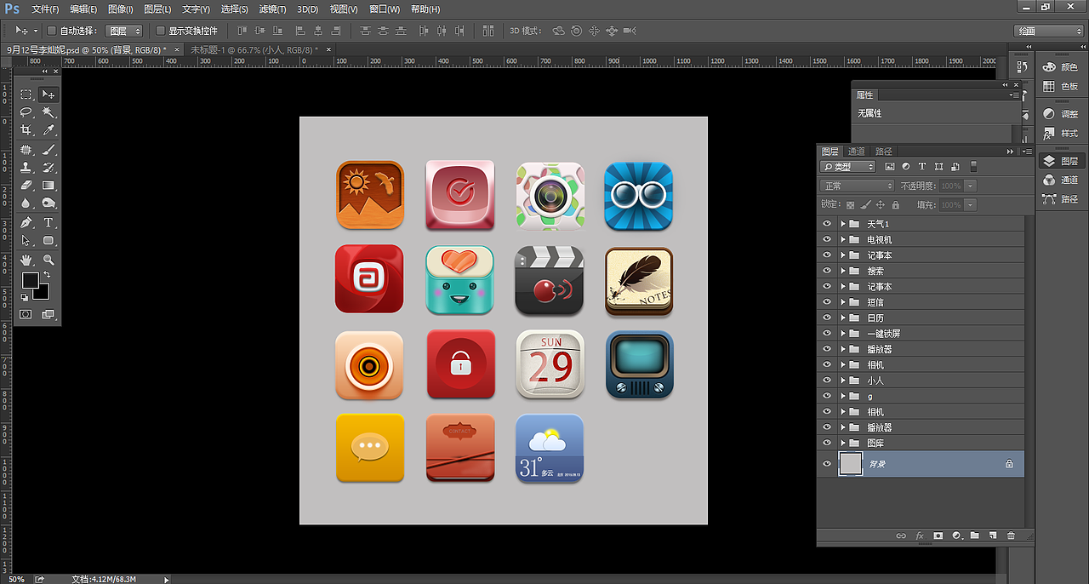Screen dimensions: 1089x584
Task: Enable the 显示变换控件 checkbox
Action: coord(161,31)
